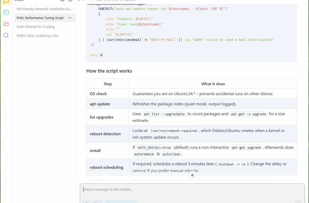The width and height of the screenshot is (309, 203).
Task: Click the 'How the script works' heading
Action: tap(109, 71)
